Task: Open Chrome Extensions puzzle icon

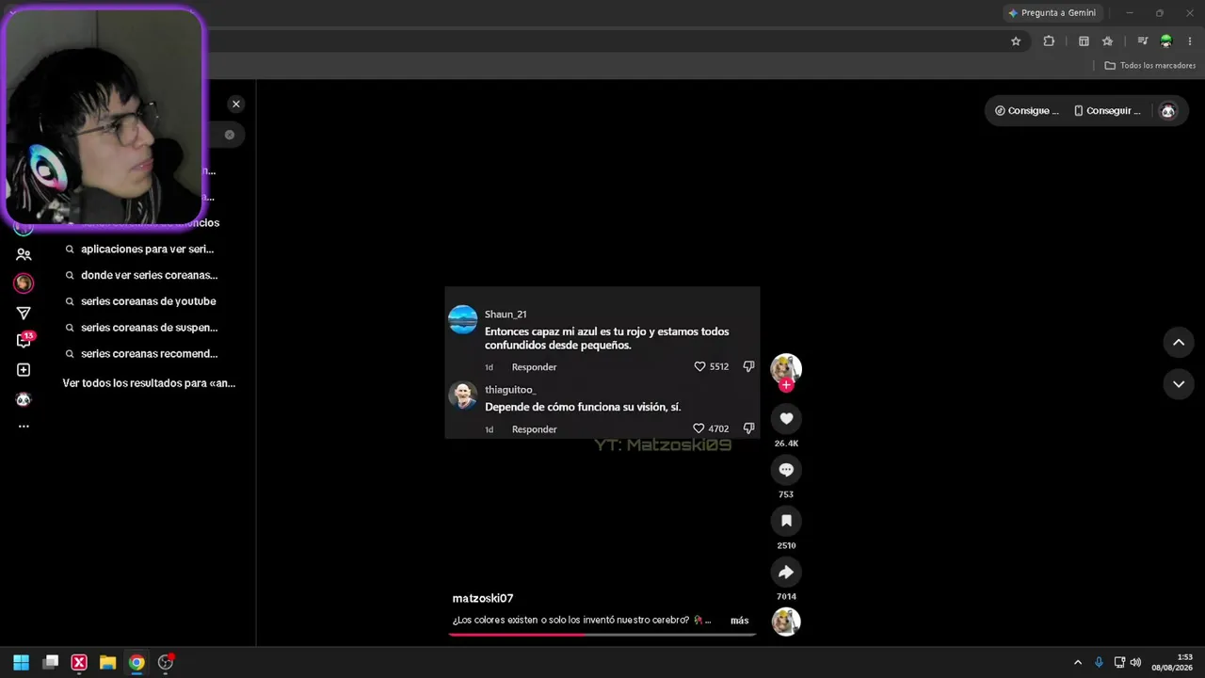Action: point(1049,41)
